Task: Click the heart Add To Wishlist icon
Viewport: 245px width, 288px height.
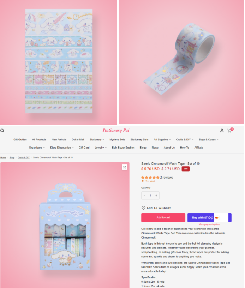Action: coord(143,208)
